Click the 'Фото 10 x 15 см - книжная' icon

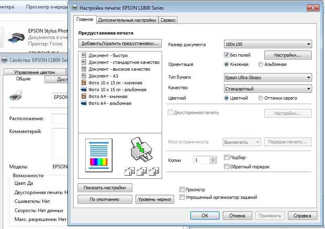click(84, 83)
